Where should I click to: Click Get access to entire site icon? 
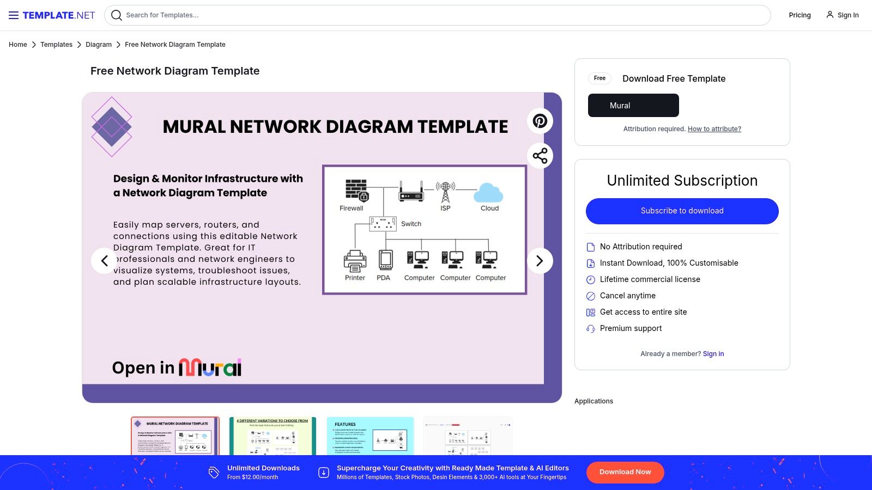pos(590,313)
